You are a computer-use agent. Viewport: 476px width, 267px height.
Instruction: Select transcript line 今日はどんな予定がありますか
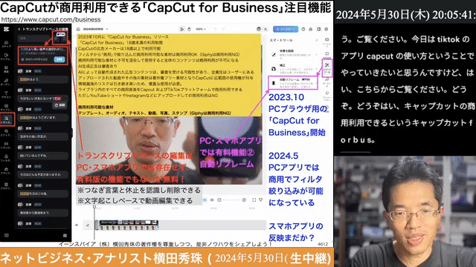(42, 175)
